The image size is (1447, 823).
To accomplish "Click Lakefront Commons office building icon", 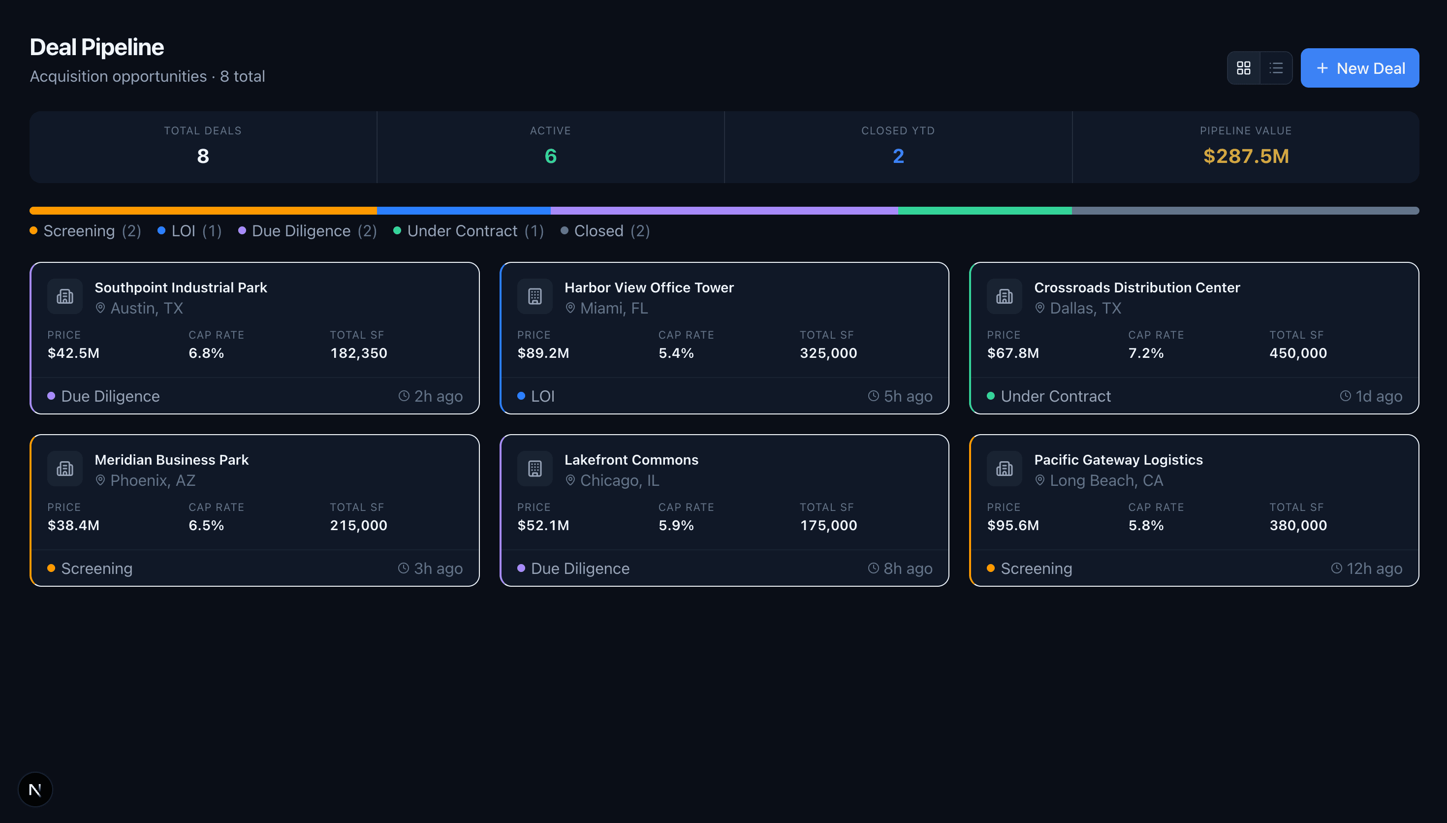I will (x=535, y=469).
